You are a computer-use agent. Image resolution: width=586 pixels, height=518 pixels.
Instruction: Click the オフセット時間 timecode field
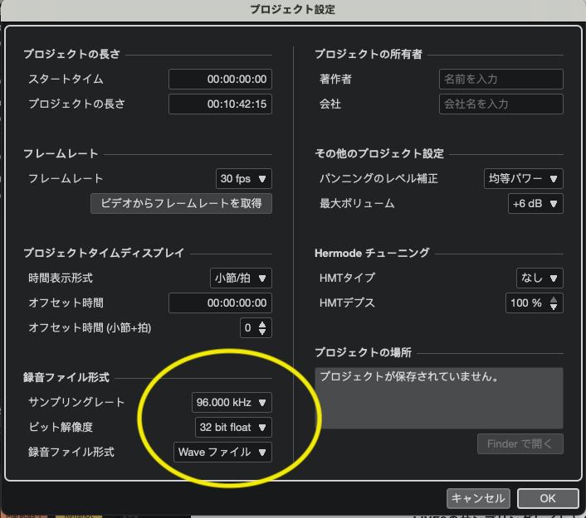click(x=220, y=303)
